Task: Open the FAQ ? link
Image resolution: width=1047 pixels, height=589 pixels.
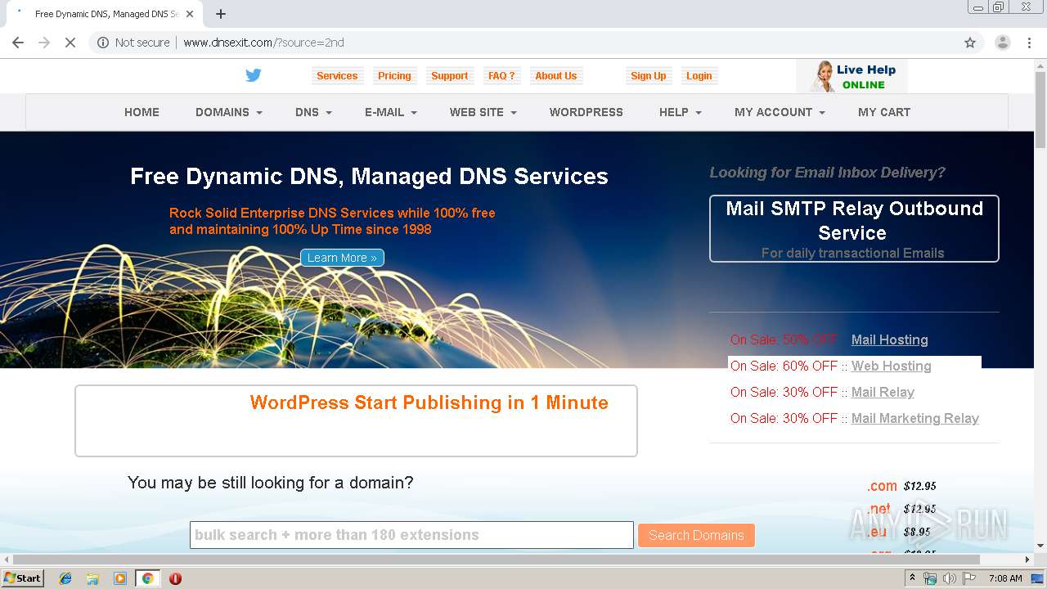Action: [x=501, y=76]
